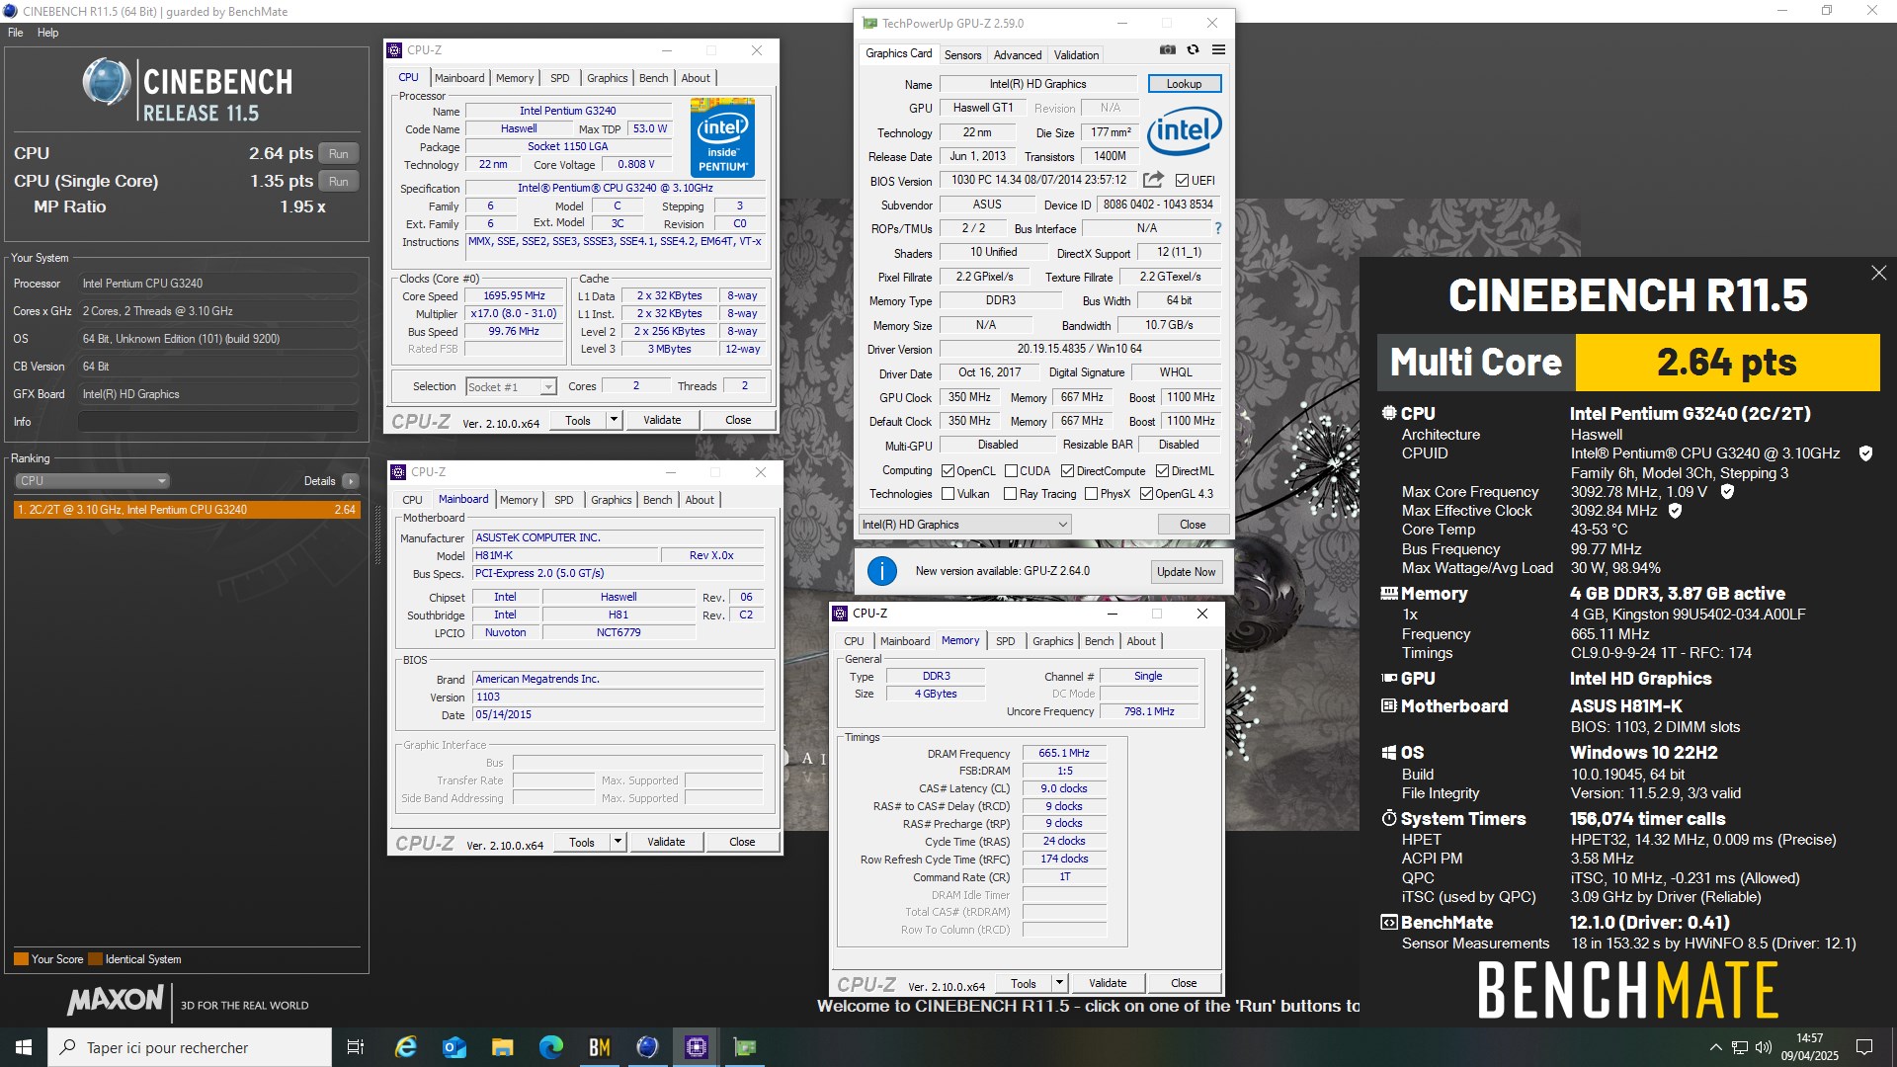Image resolution: width=1897 pixels, height=1067 pixels.
Task: Click the CPUID verified shield icon in BenchMate
Action: point(1865,453)
